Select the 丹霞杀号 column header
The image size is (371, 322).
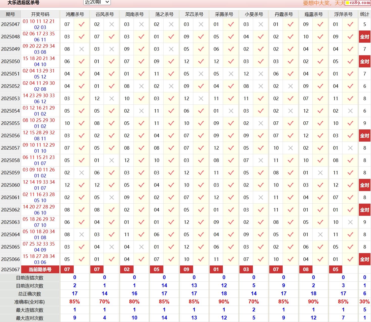click(284, 14)
